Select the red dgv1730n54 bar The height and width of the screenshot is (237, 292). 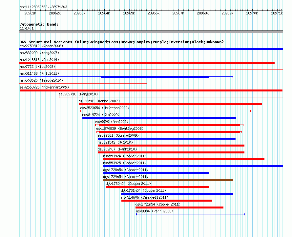tap(157, 187)
